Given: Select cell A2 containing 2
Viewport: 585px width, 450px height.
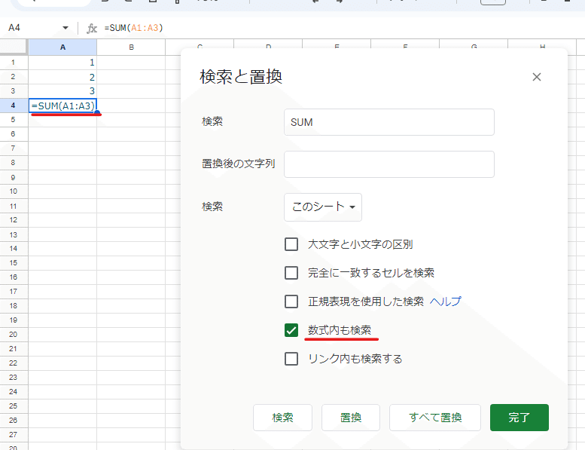Looking at the screenshot, I should [x=62, y=77].
